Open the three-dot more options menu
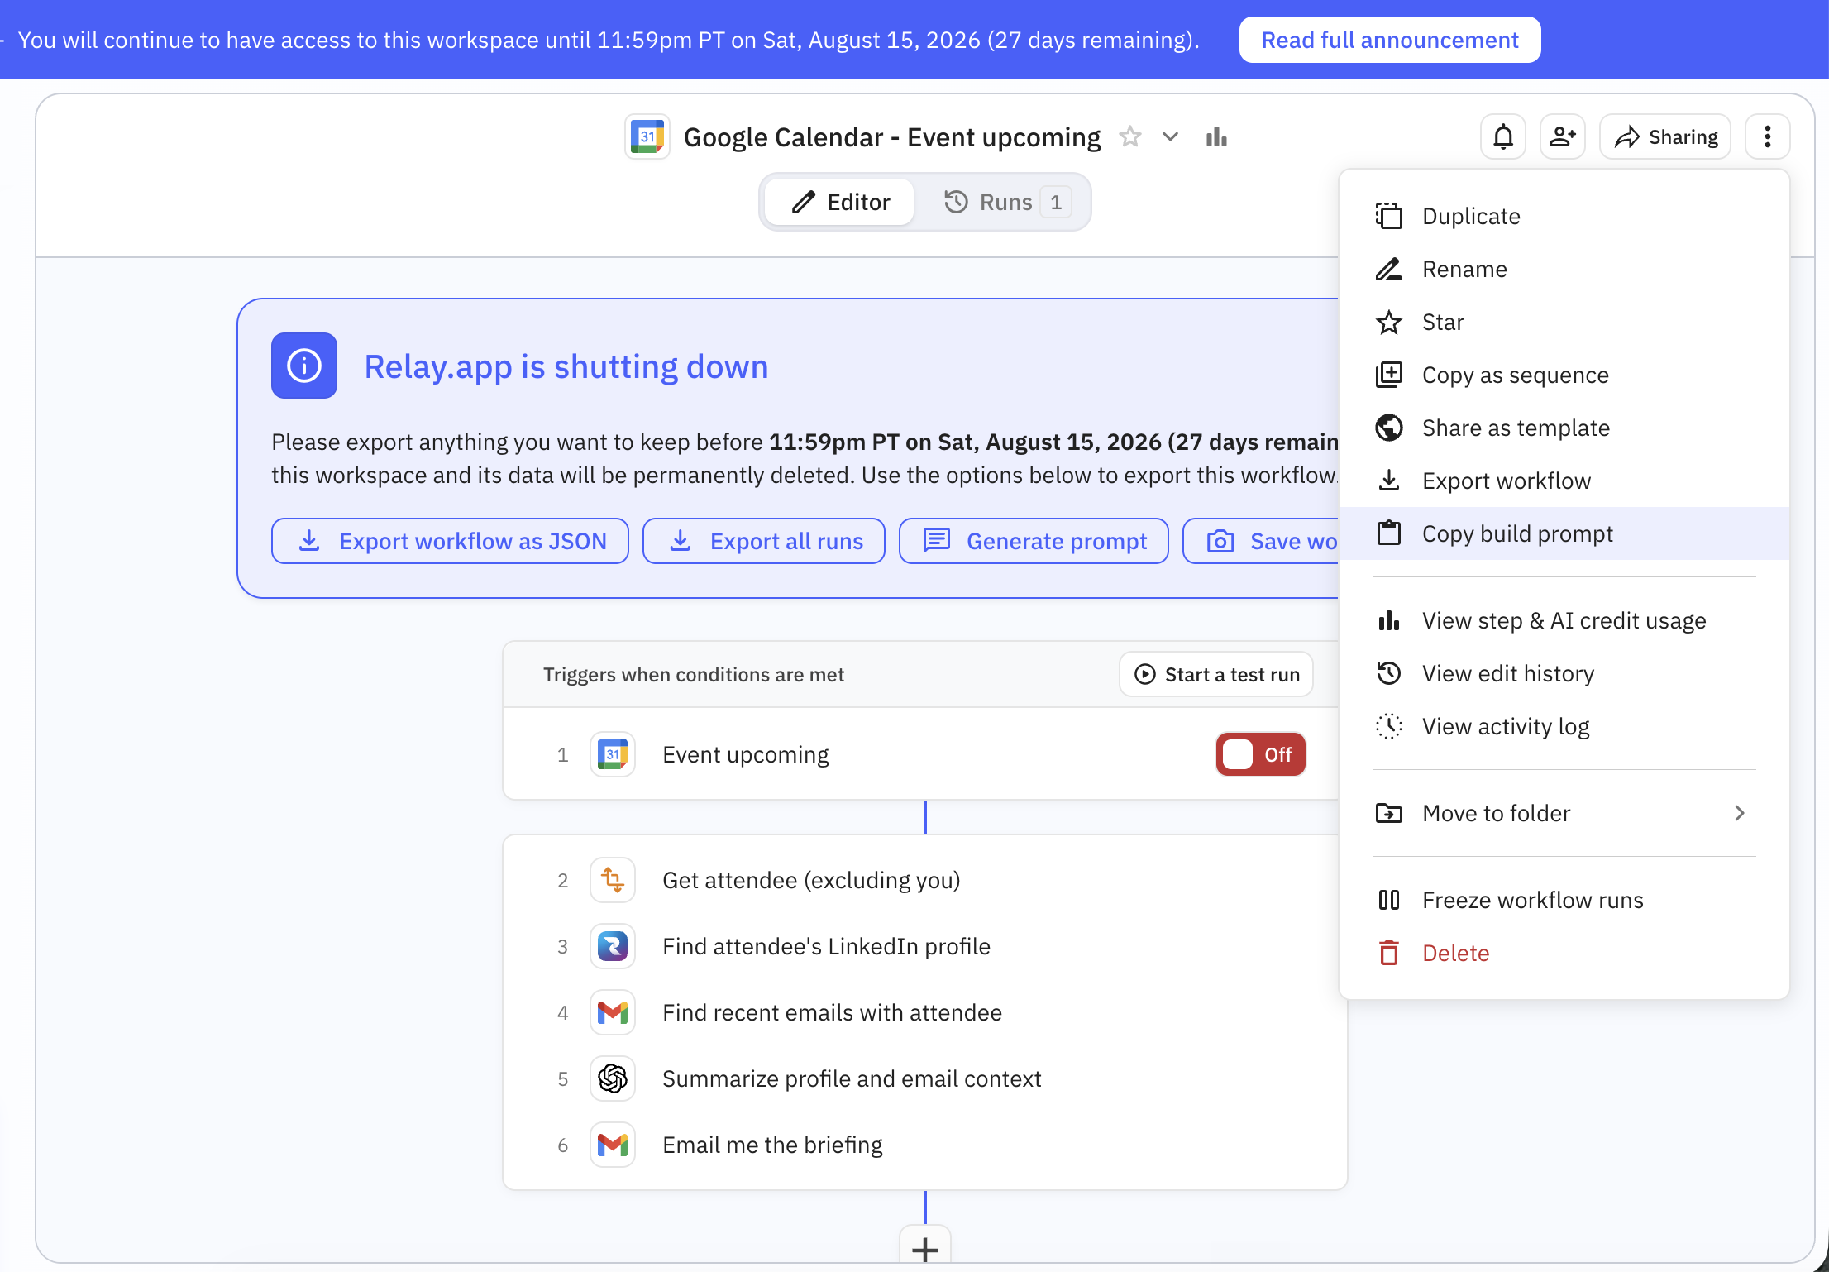The width and height of the screenshot is (1829, 1272). coord(1767,136)
